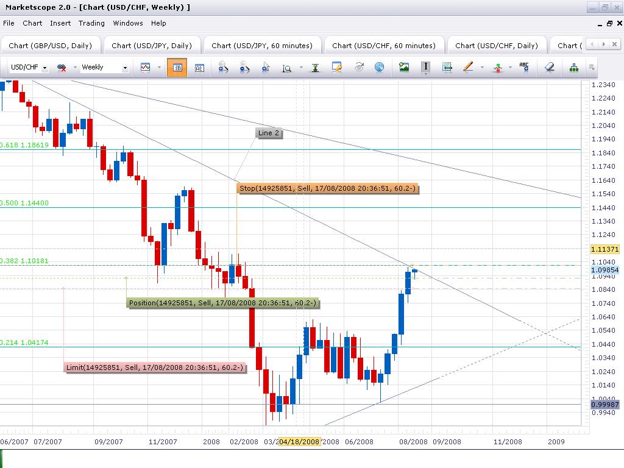Expand the dropdown arrow beside chart-link icon
624x468 pixels.
pos(75,68)
